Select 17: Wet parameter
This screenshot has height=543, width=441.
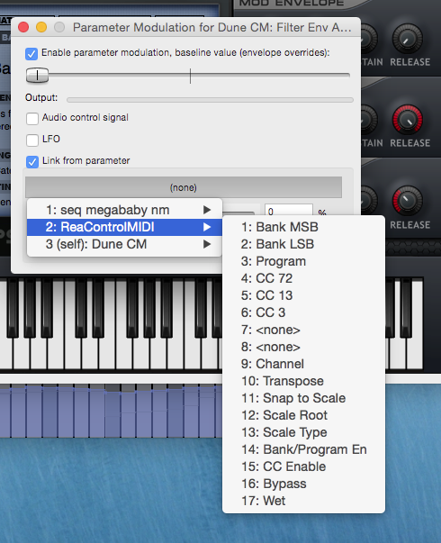click(x=303, y=501)
